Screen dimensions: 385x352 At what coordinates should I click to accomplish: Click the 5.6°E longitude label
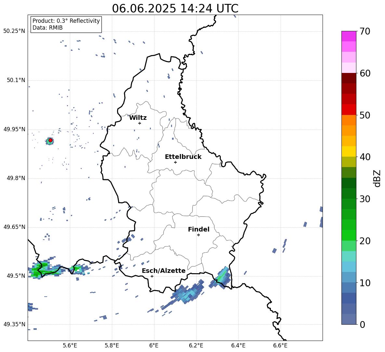point(70,345)
